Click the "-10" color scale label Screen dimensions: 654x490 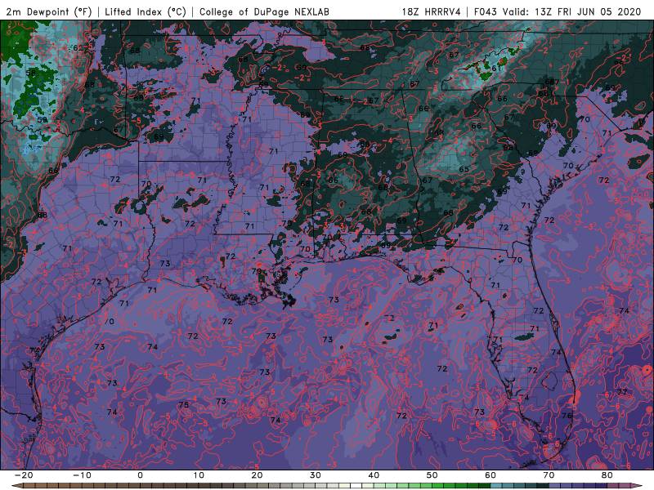click(82, 475)
